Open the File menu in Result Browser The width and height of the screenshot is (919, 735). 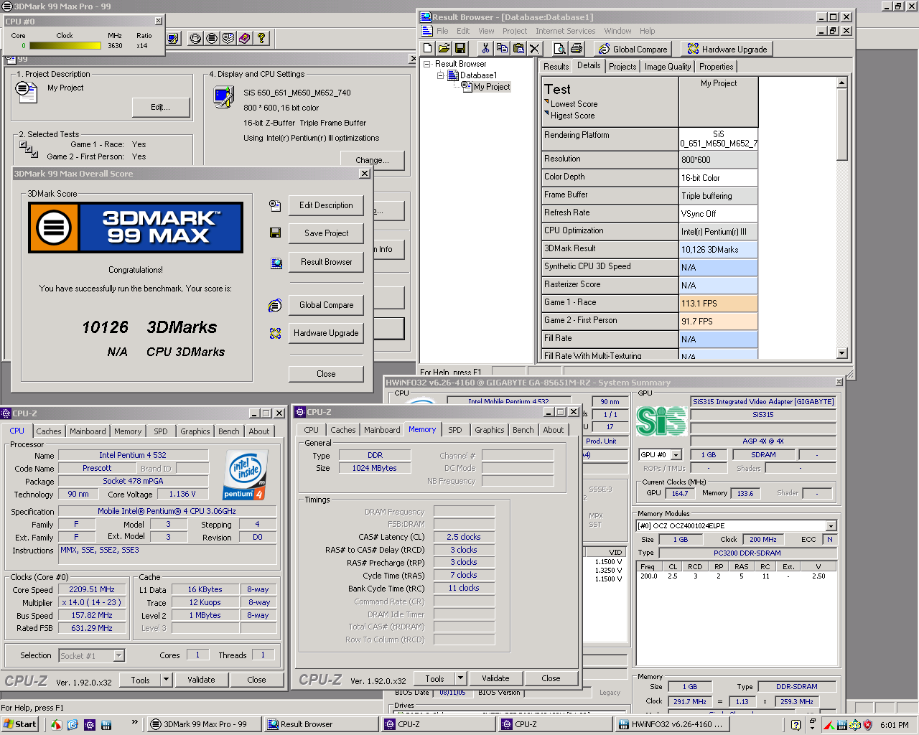coord(442,31)
